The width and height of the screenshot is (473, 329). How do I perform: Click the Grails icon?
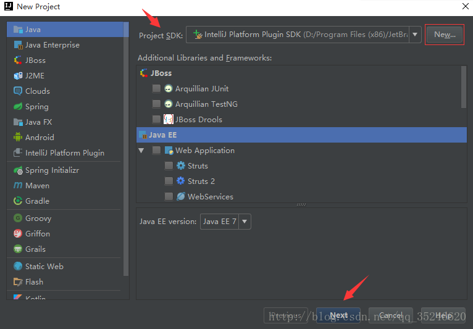tap(18, 249)
